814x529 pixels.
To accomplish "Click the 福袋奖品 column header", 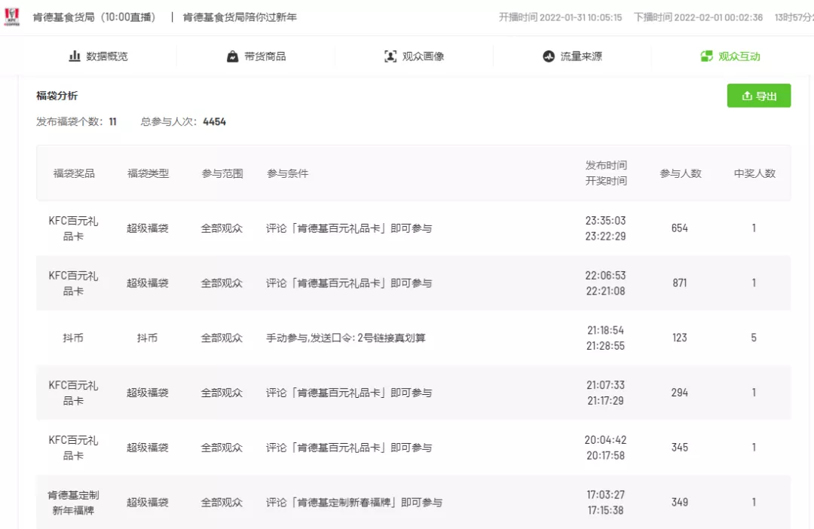I will point(74,173).
